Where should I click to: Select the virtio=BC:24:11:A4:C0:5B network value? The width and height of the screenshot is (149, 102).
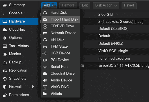124,66
